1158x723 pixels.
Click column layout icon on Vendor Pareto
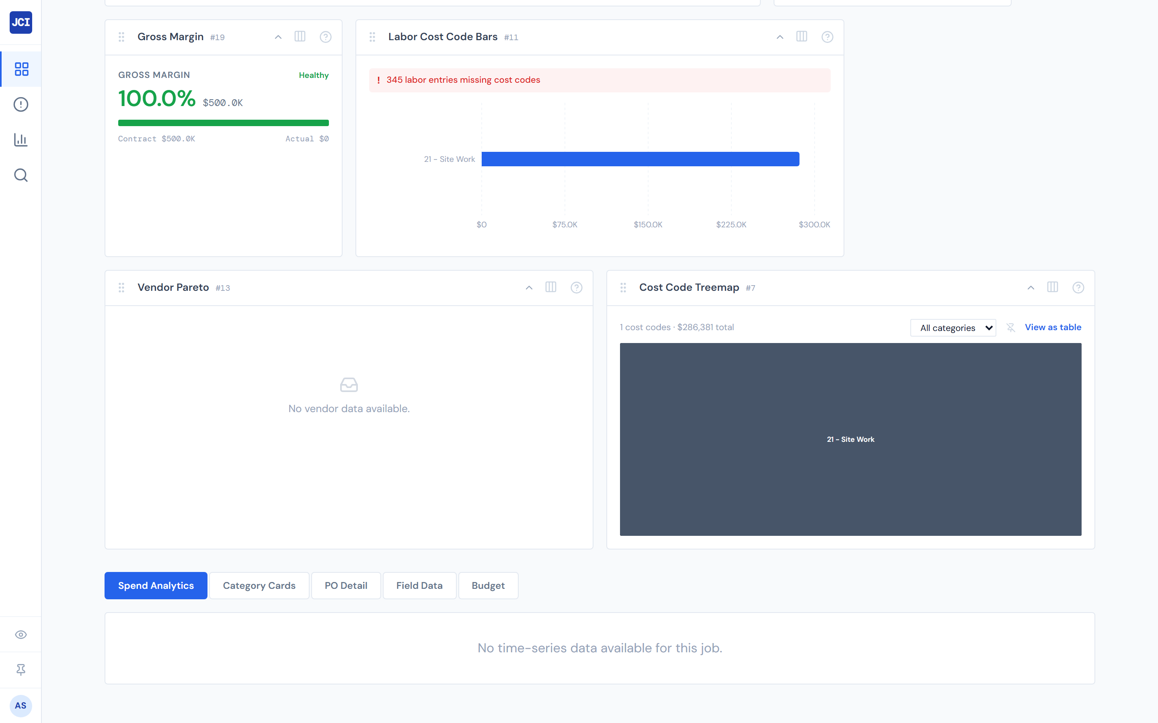click(x=551, y=287)
